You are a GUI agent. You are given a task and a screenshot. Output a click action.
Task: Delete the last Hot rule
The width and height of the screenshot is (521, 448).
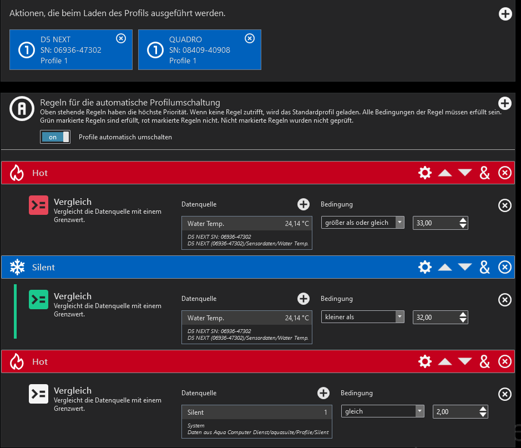click(x=505, y=362)
